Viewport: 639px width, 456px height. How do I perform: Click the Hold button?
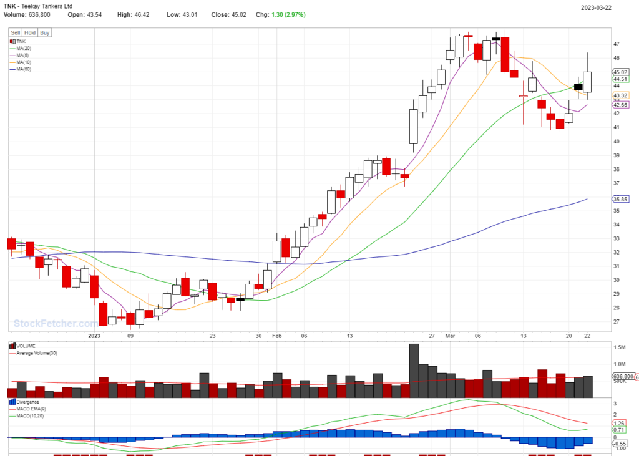(x=30, y=32)
